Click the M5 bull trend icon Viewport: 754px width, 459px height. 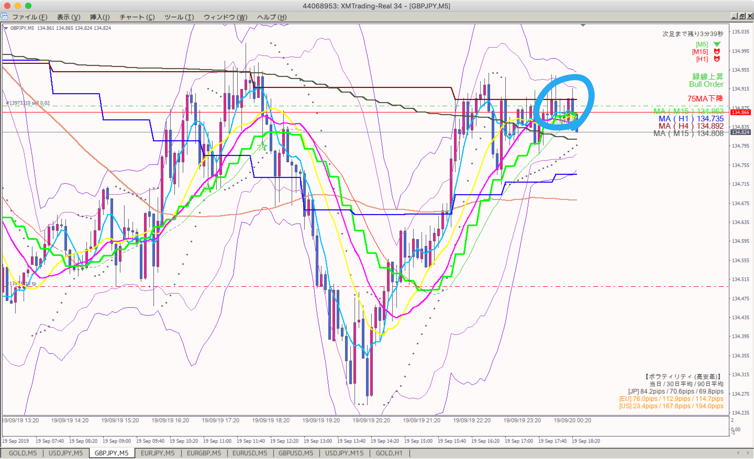pos(717,44)
